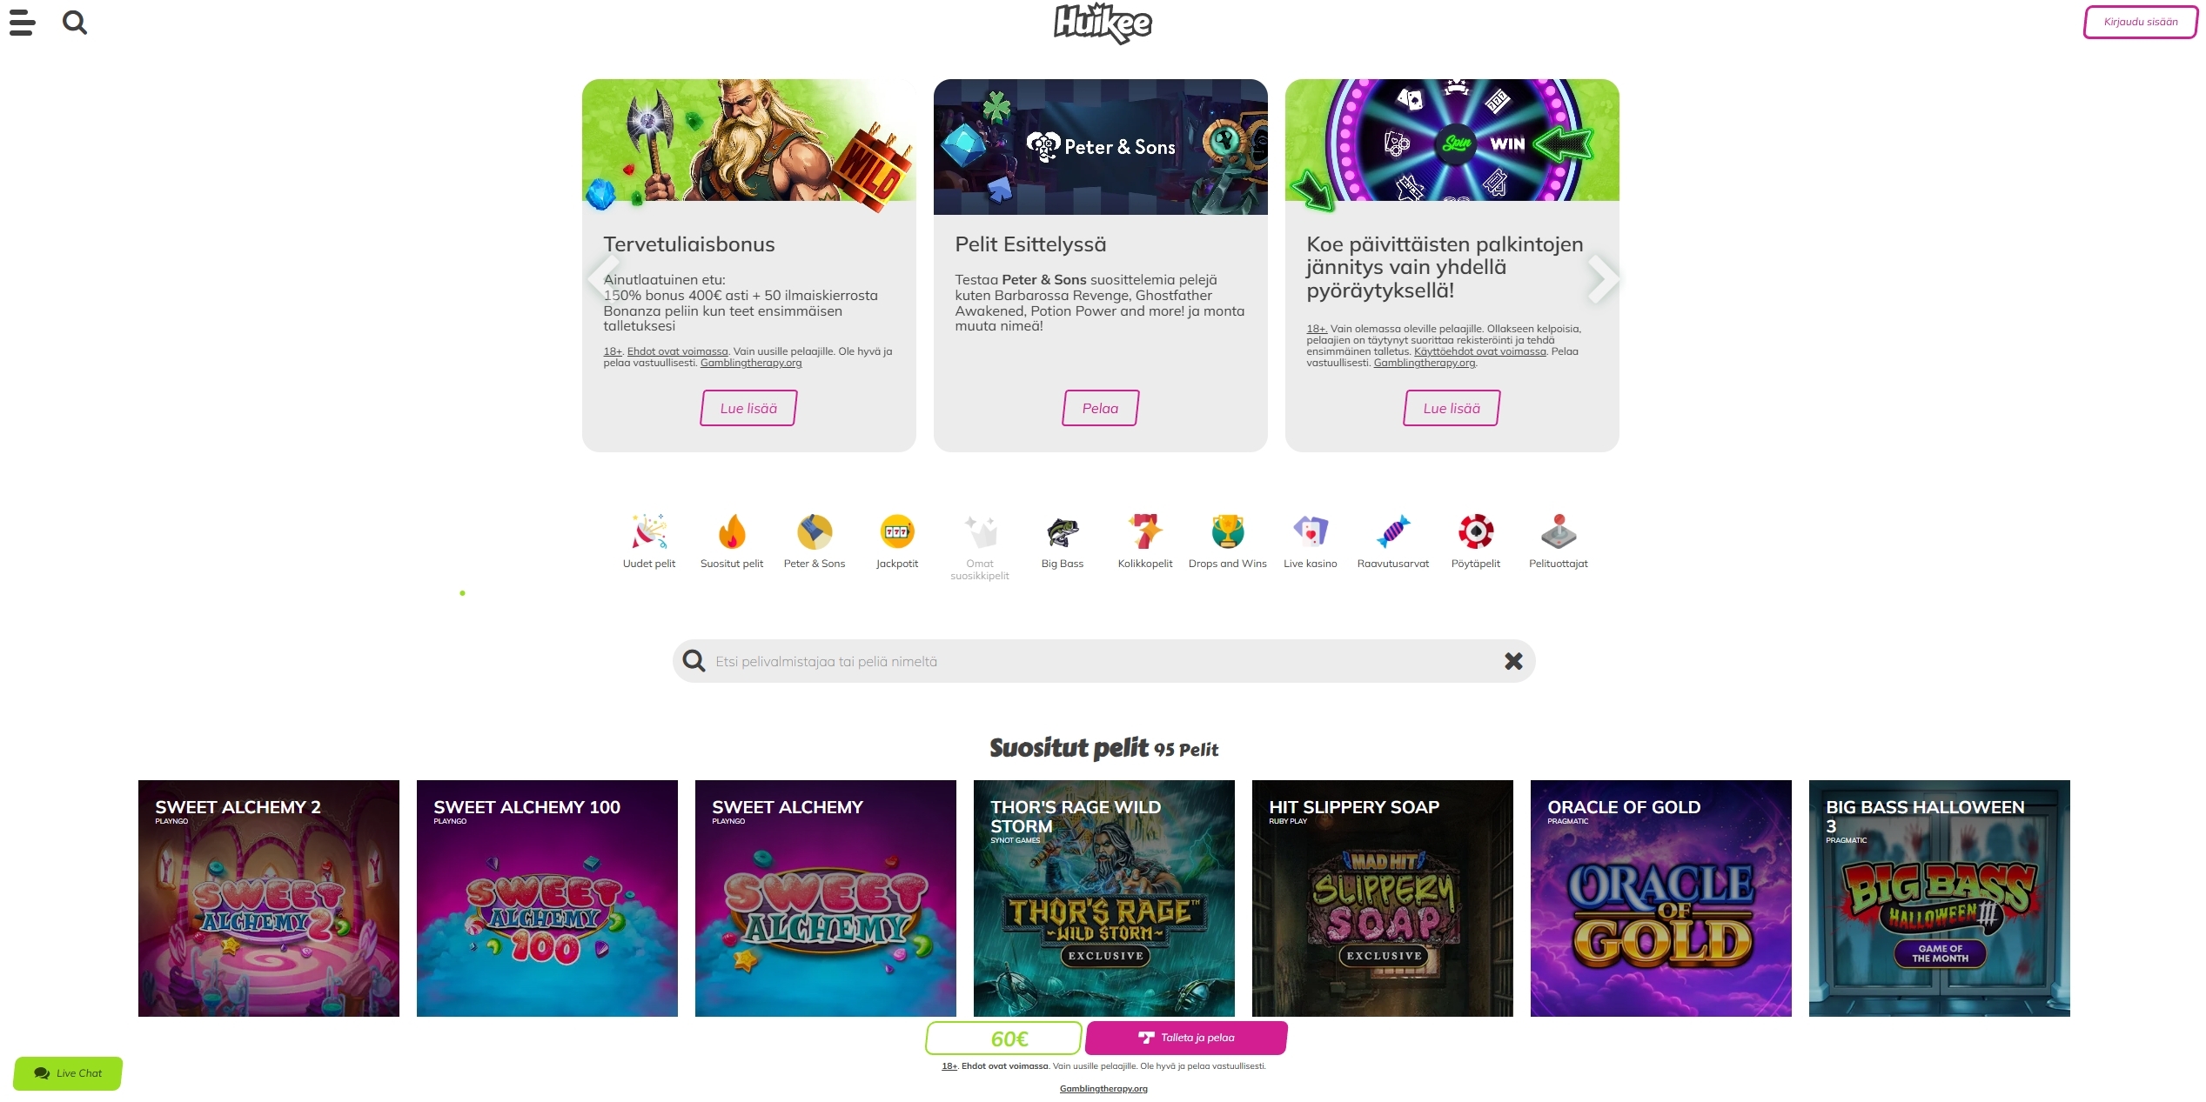Go to the previous promotion slide
The height and width of the screenshot is (1102, 2206).
point(602,279)
